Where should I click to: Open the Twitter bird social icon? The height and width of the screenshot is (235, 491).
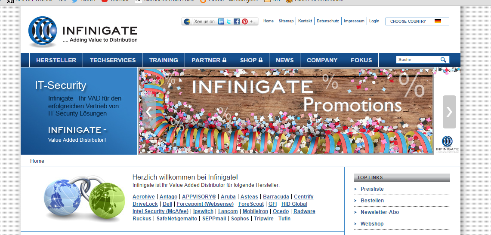coord(229,21)
